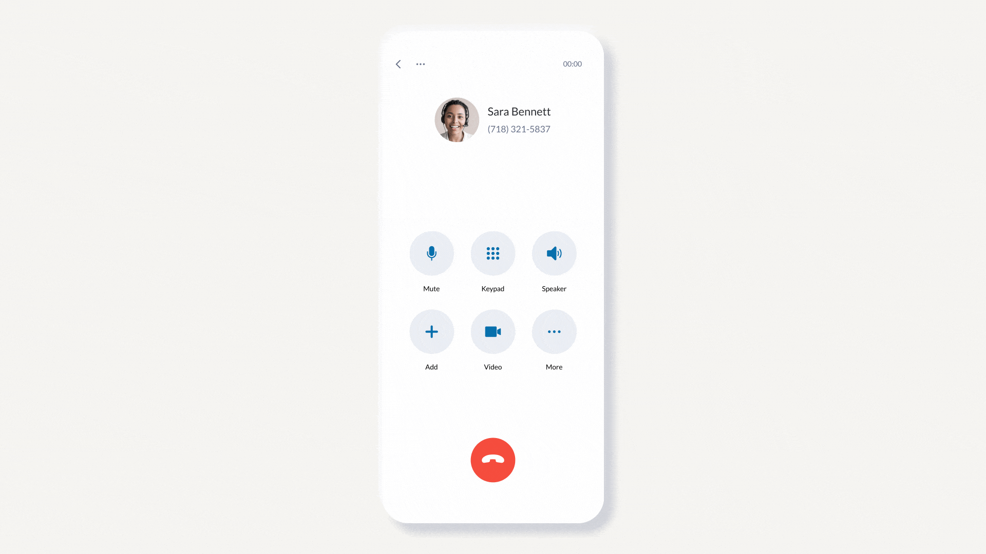Image resolution: width=986 pixels, height=554 pixels.
Task: Enable Speaker audio output
Action: [x=554, y=253]
